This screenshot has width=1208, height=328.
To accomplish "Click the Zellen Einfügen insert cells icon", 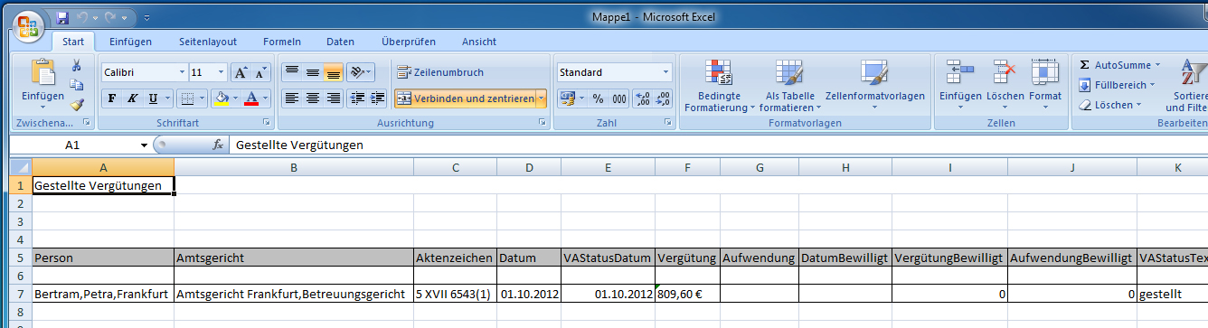I will pyautogui.click(x=960, y=72).
